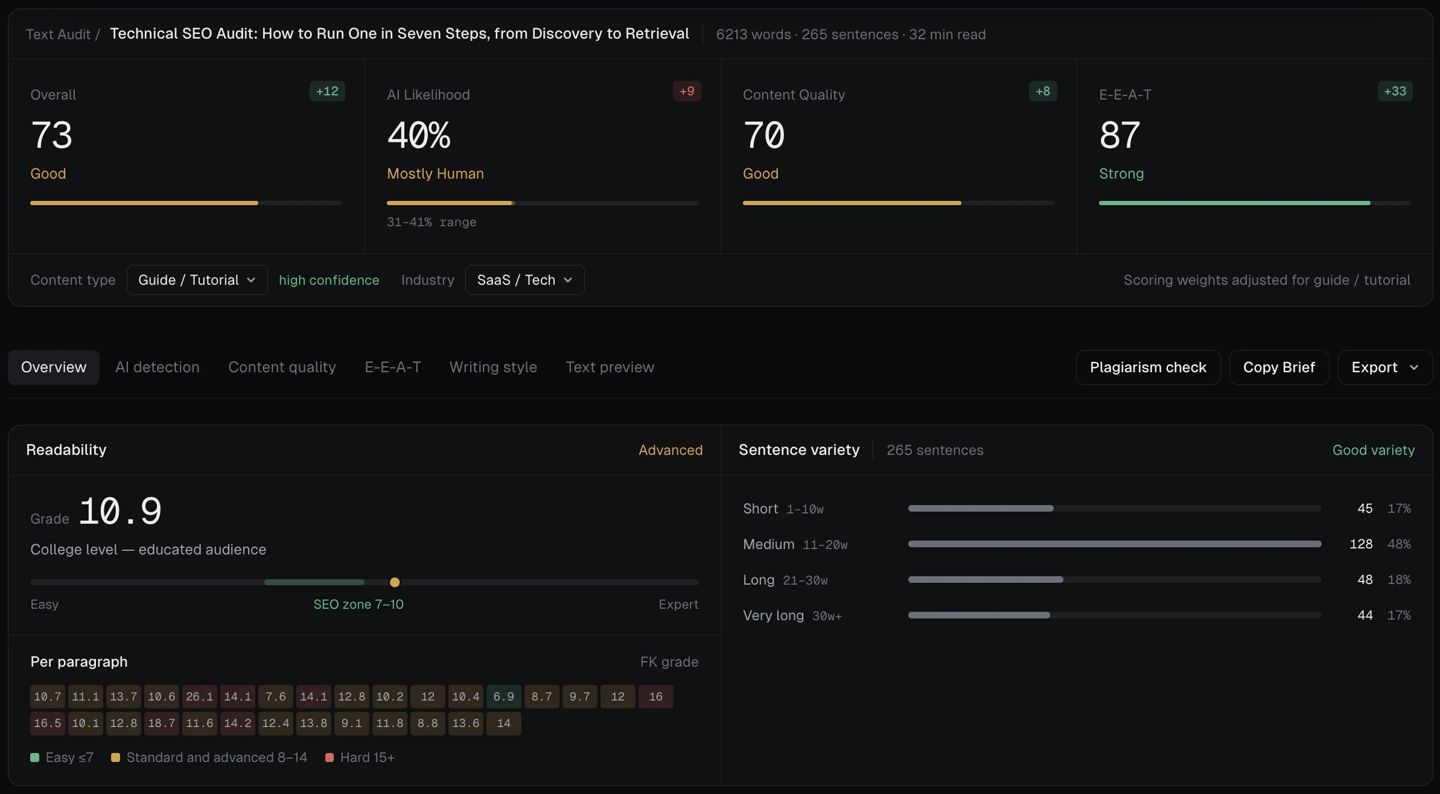Switch to the AI detection tab

tap(158, 367)
